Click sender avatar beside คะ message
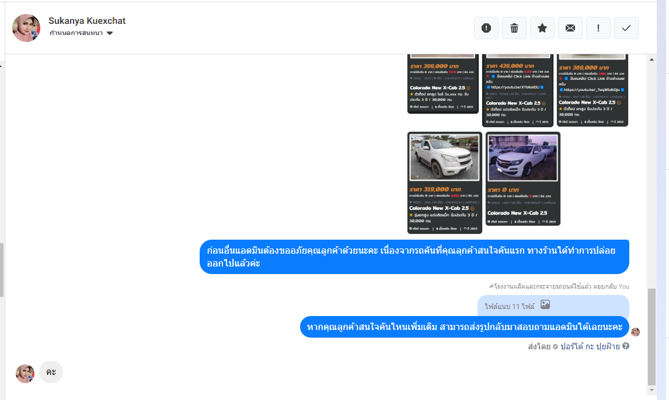Image resolution: width=669 pixels, height=400 pixels. point(25,374)
